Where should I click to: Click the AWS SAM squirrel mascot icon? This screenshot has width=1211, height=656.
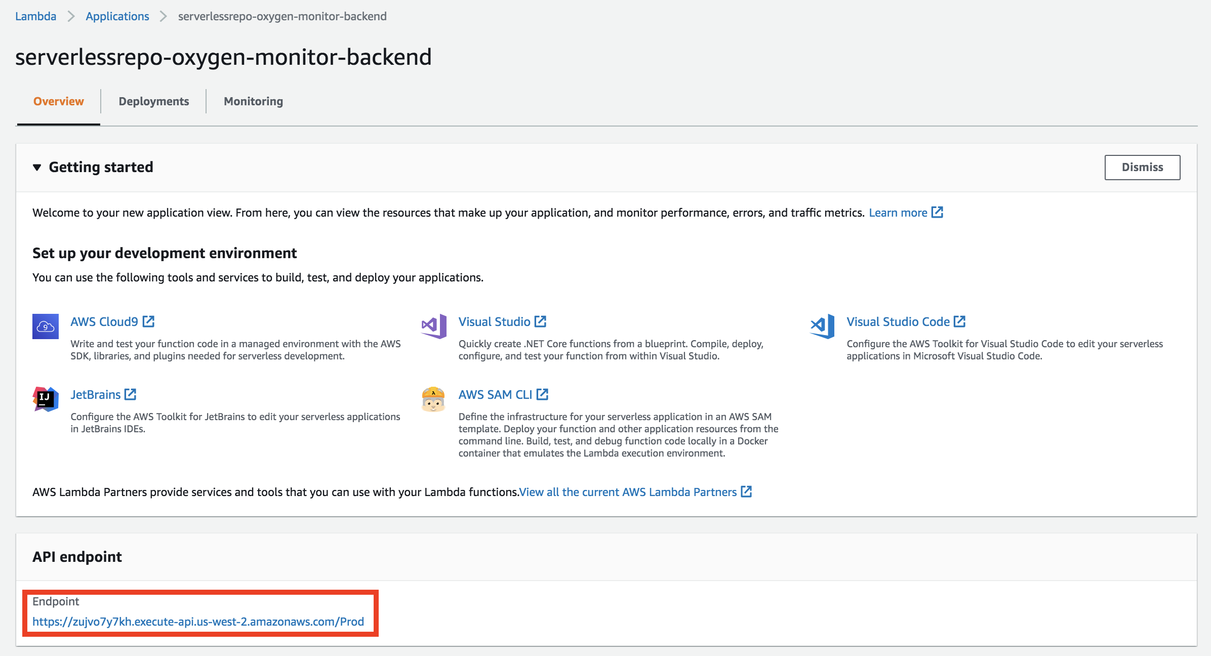coord(433,399)
